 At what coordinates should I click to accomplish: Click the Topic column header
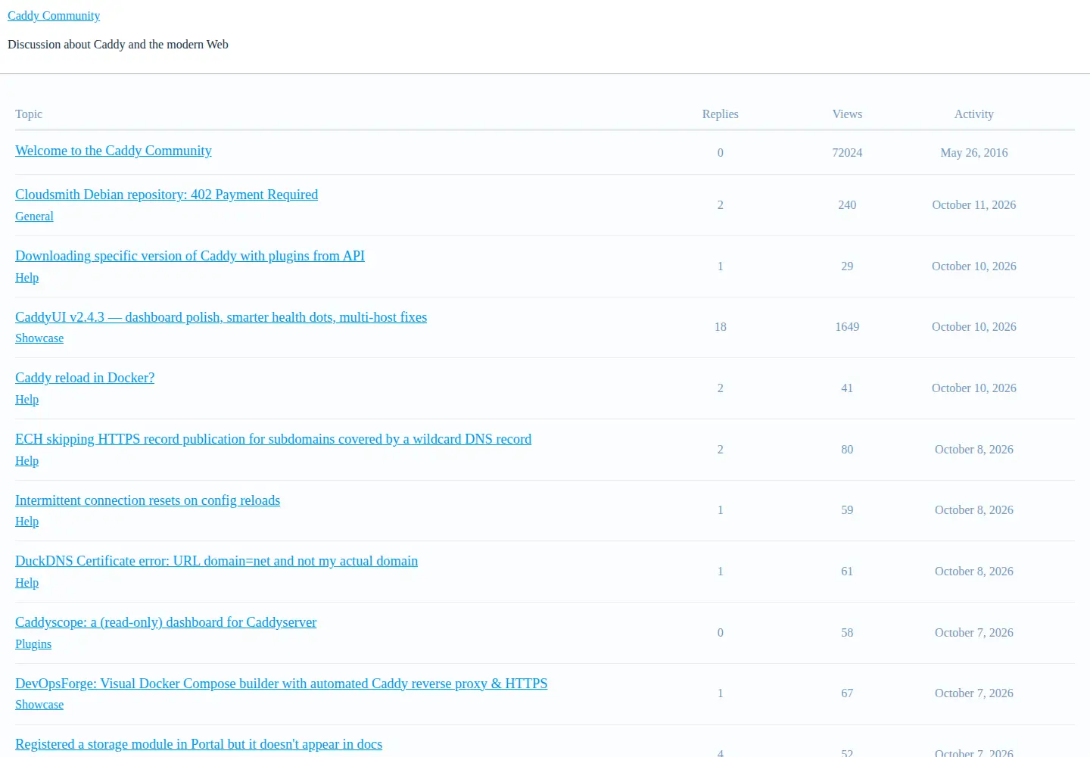click(29, 114)
